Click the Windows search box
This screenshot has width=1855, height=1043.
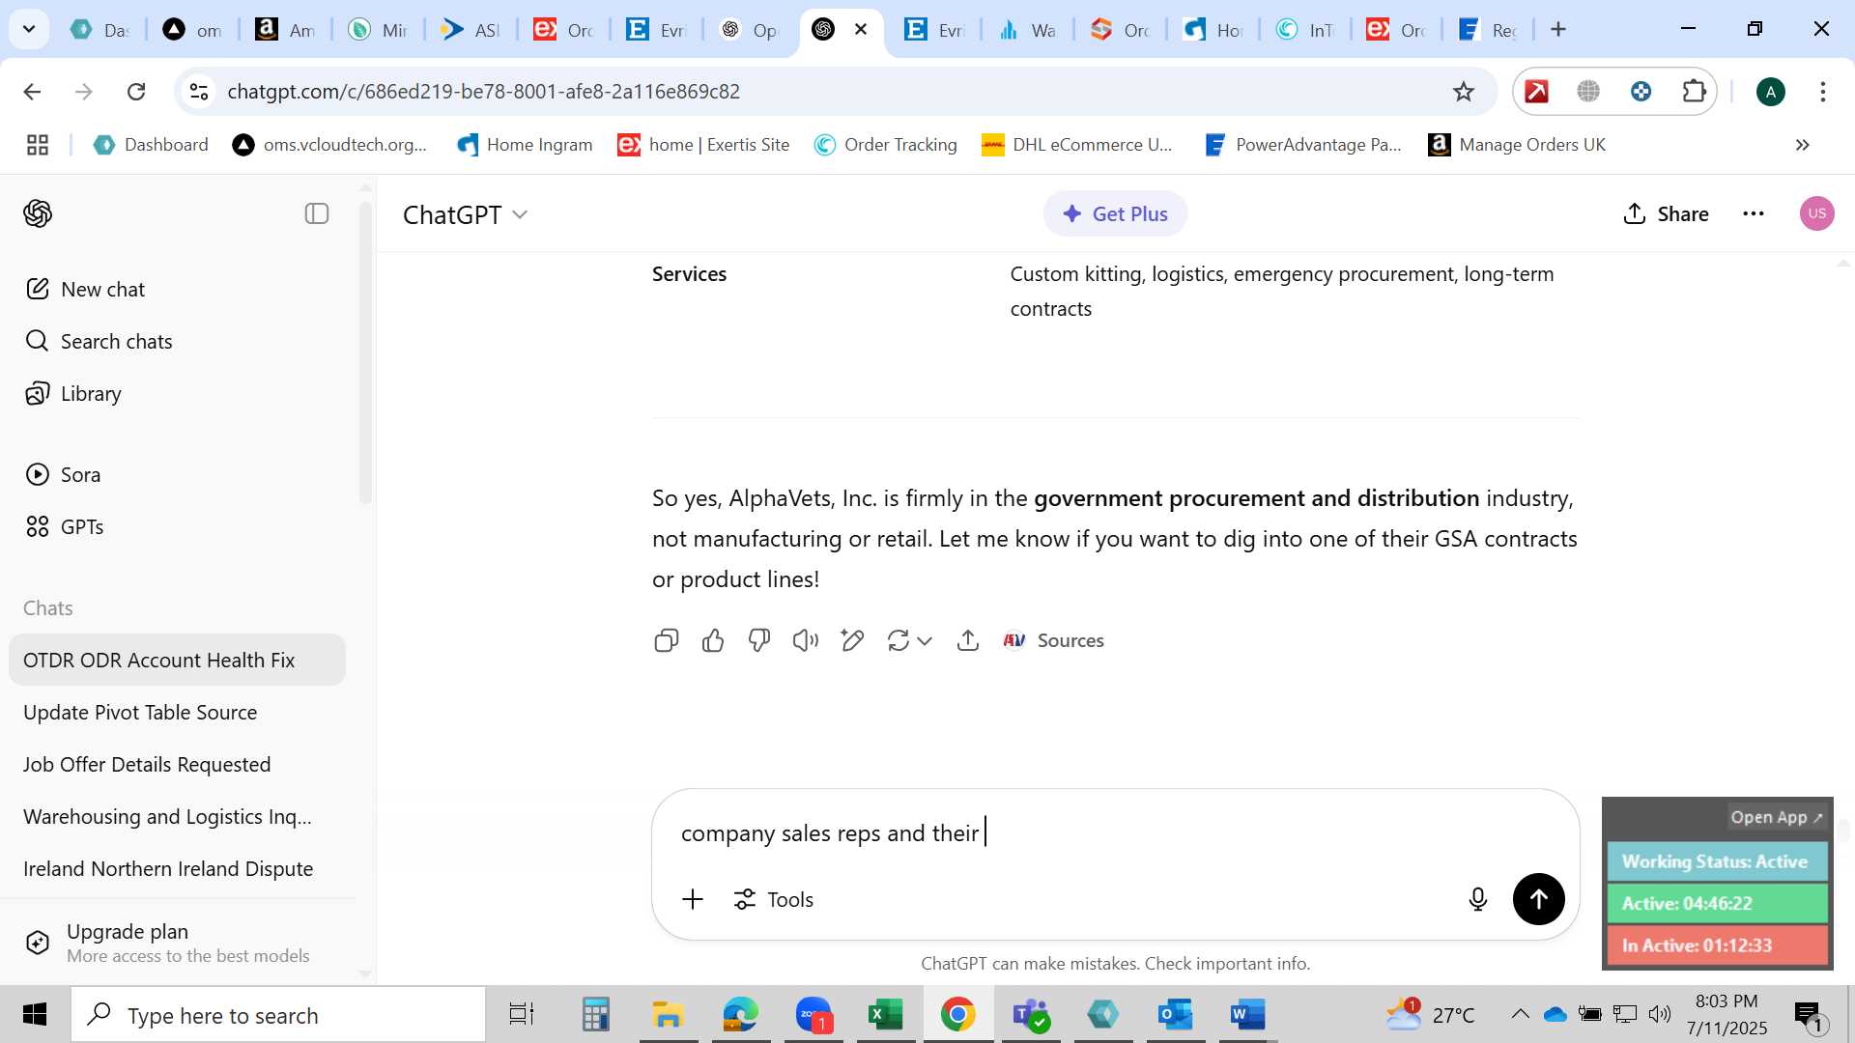pos(278,1015)
